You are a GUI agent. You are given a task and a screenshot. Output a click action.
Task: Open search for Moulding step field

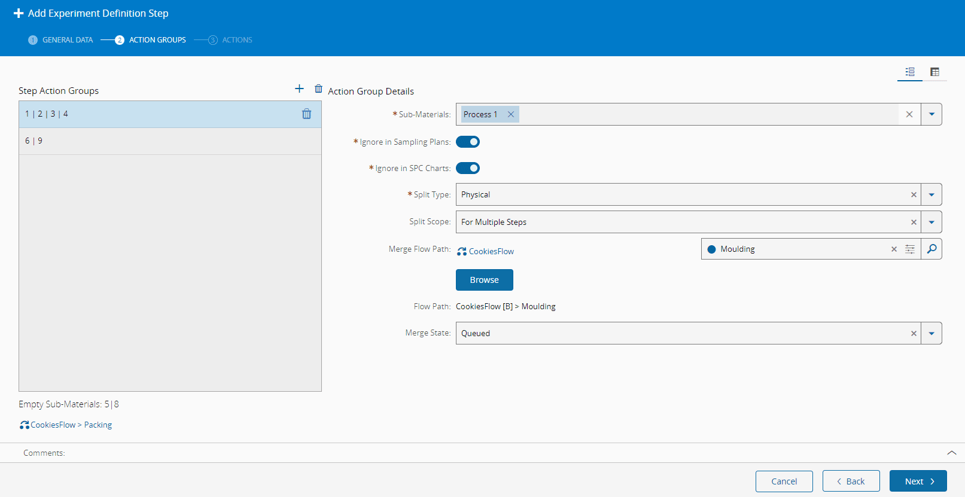pos(931,249)
